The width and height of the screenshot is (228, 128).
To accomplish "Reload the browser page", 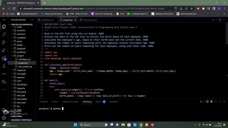I will click(x=14, y=9).
